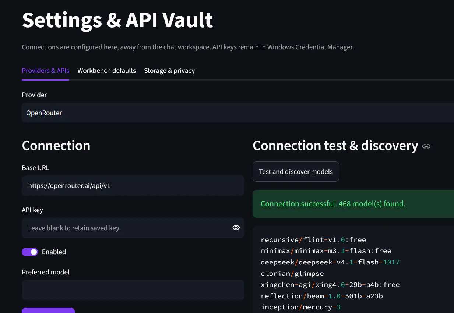
Task: Focus the Preferred model text box
Action: pyautogui.click(x=133, y=290)
